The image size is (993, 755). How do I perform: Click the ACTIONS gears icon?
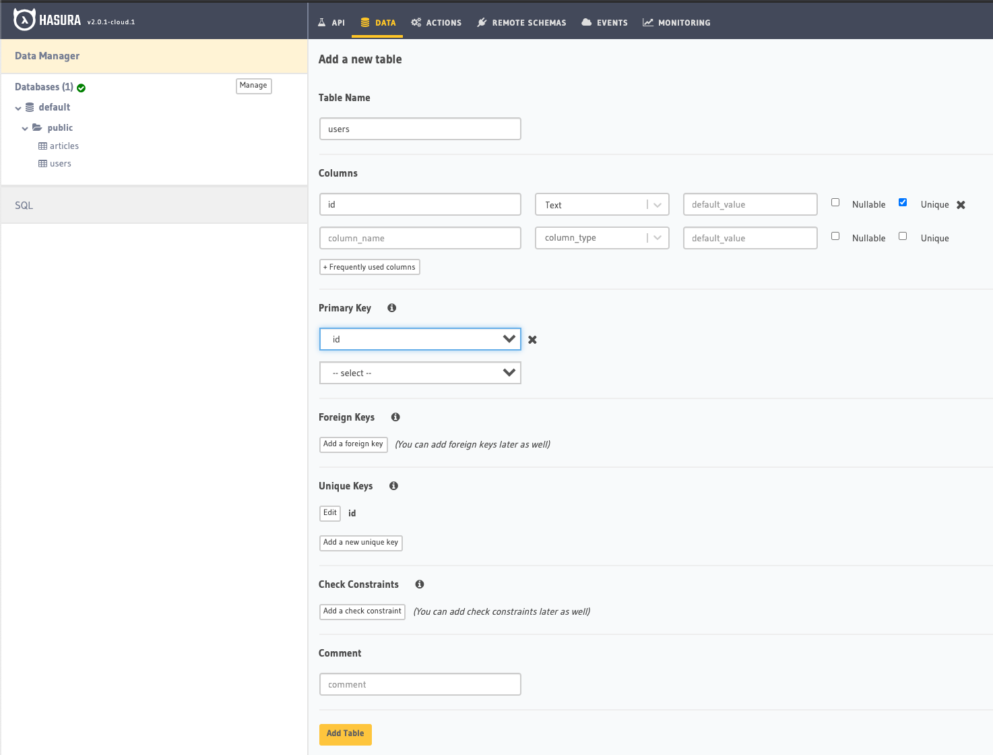pos(416,22)
